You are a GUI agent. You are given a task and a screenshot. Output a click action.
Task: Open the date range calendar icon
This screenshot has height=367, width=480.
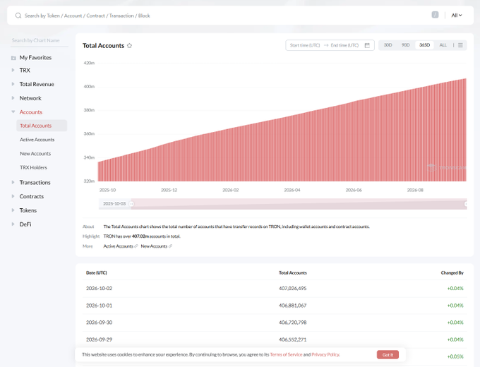pyautogui.click(x=367, y=45)
